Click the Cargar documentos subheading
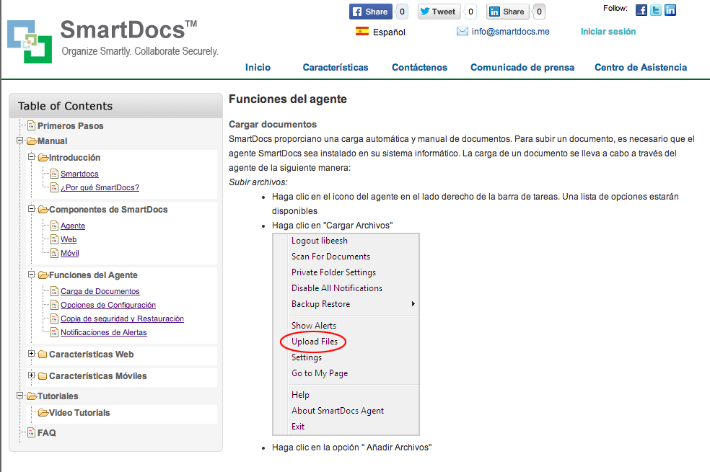710x472 pixels. coord(273,125)
